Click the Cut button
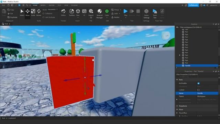220x124 pixels. [x=10, y=13]
